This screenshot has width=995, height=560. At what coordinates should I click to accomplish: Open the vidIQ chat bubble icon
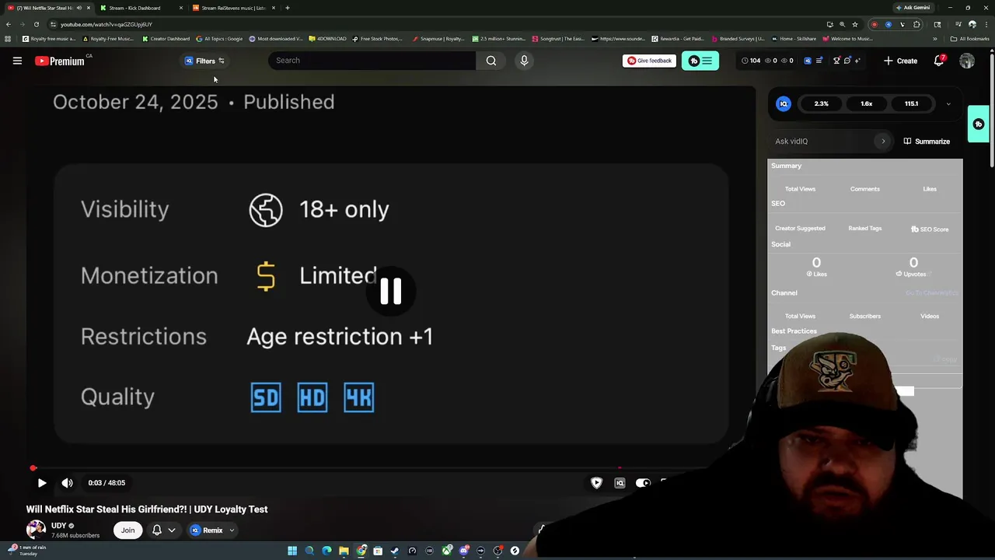pos(848,61)
